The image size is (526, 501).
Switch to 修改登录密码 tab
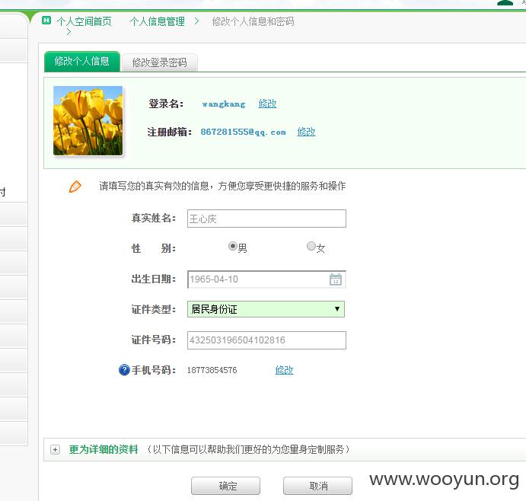tap(159, 62)
